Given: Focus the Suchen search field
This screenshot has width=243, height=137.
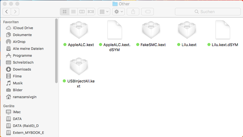Looking at the screenshot, I should coord(208,12).
